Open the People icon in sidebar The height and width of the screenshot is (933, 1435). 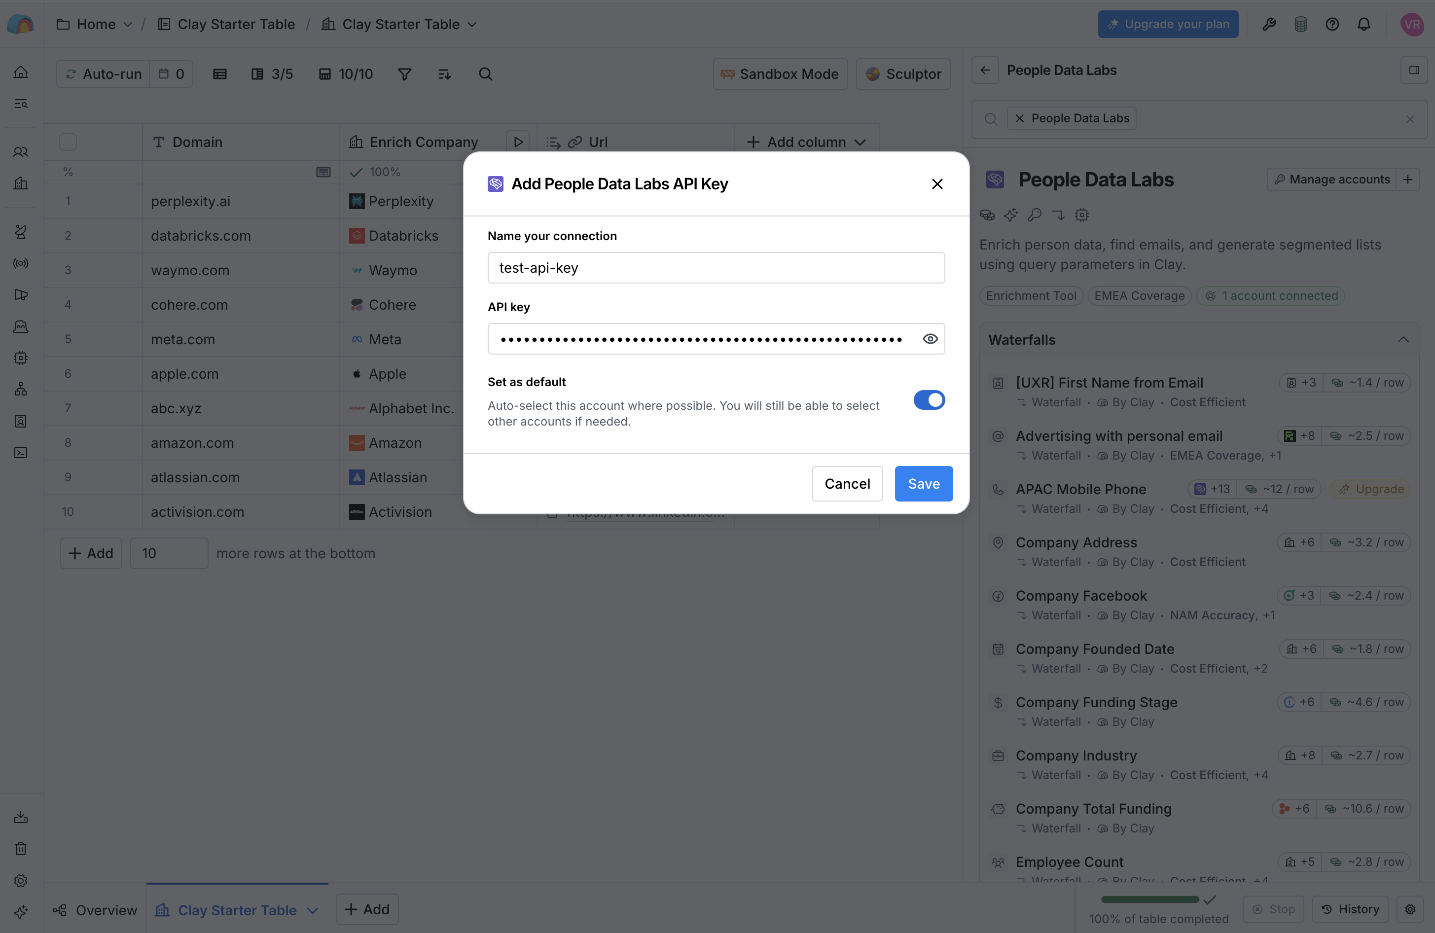tap(21, 152)
